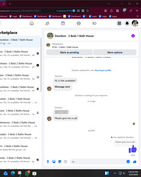The height and width of the screenshot is (177, 141).
Task: Open the Reels video icon
Action: 63,23
